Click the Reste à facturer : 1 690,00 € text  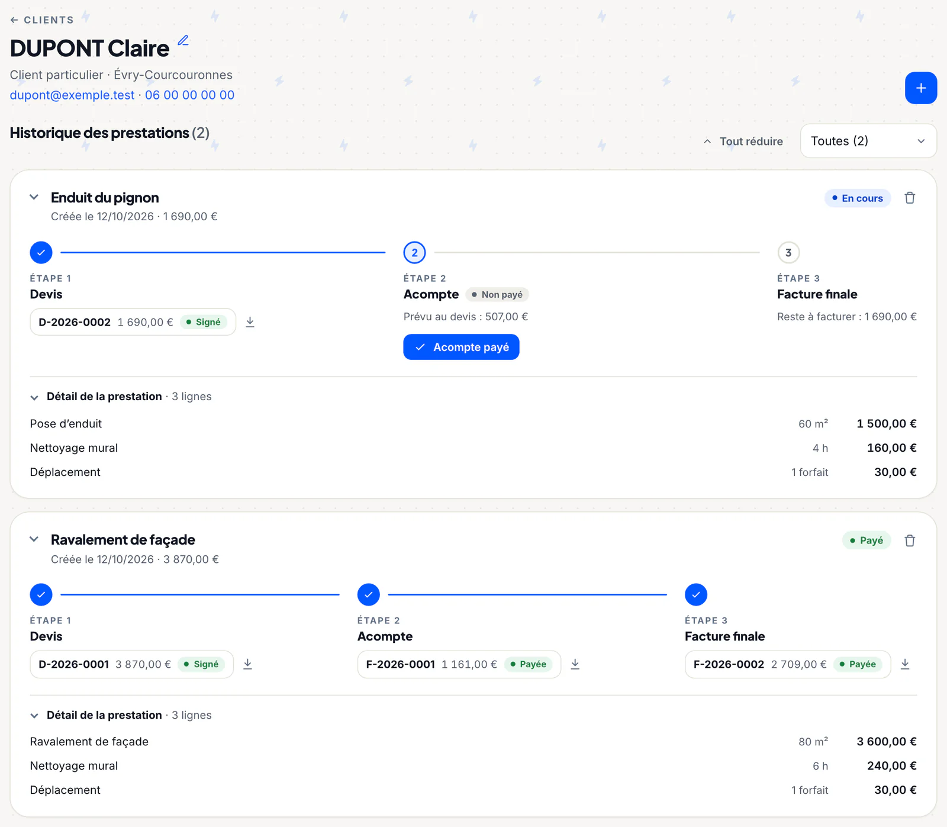[x=847, y=317]
